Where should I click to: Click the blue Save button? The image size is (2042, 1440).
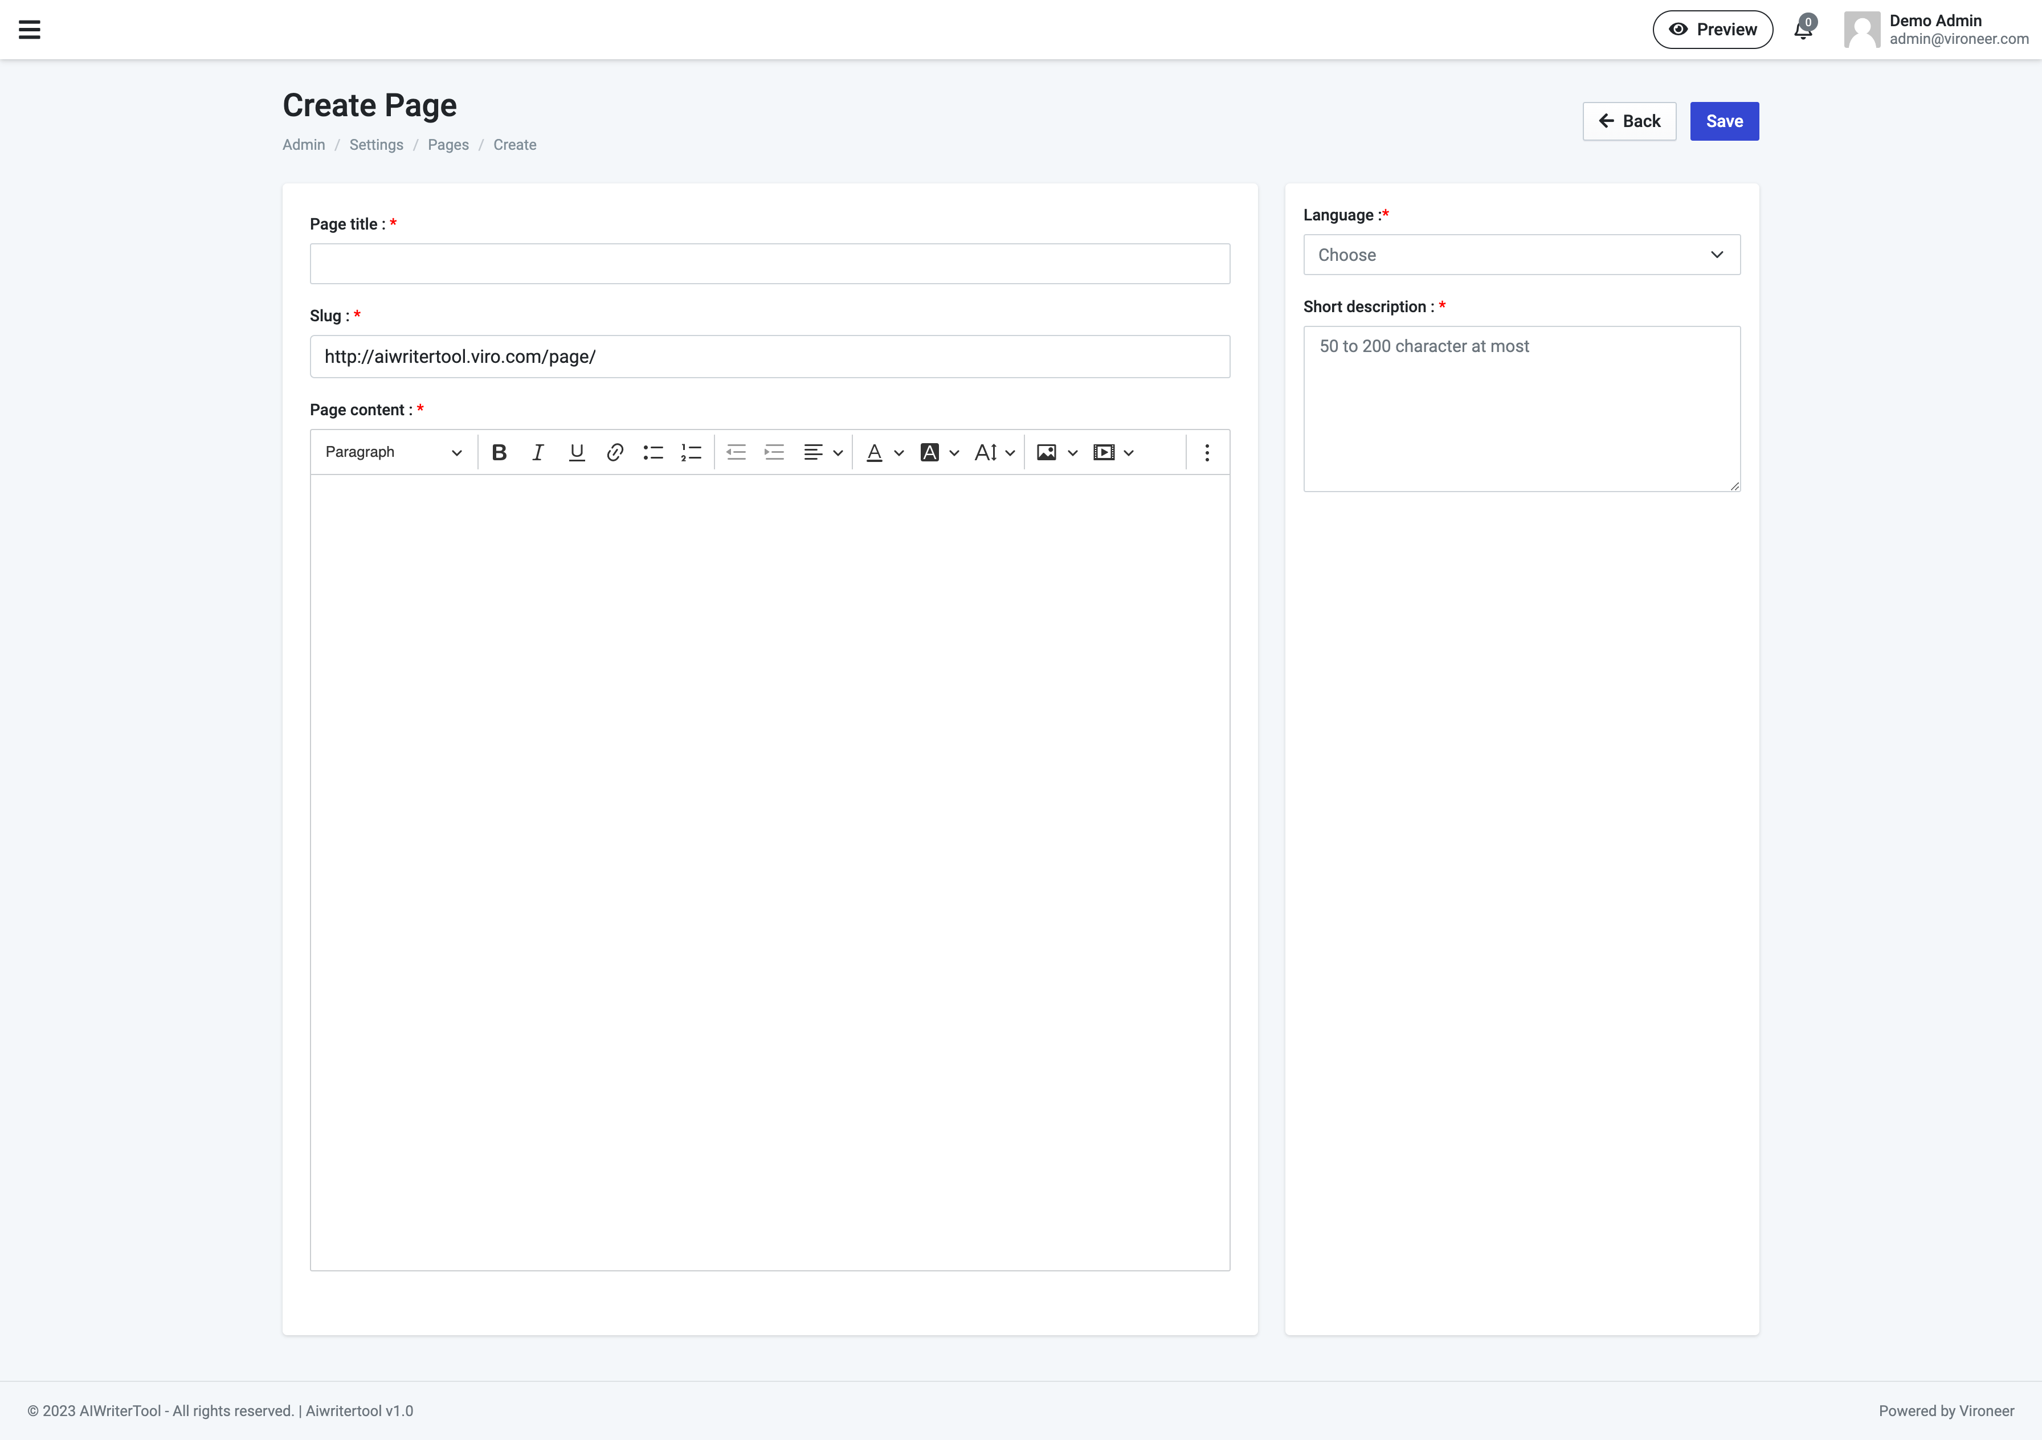click(1724, 122)
